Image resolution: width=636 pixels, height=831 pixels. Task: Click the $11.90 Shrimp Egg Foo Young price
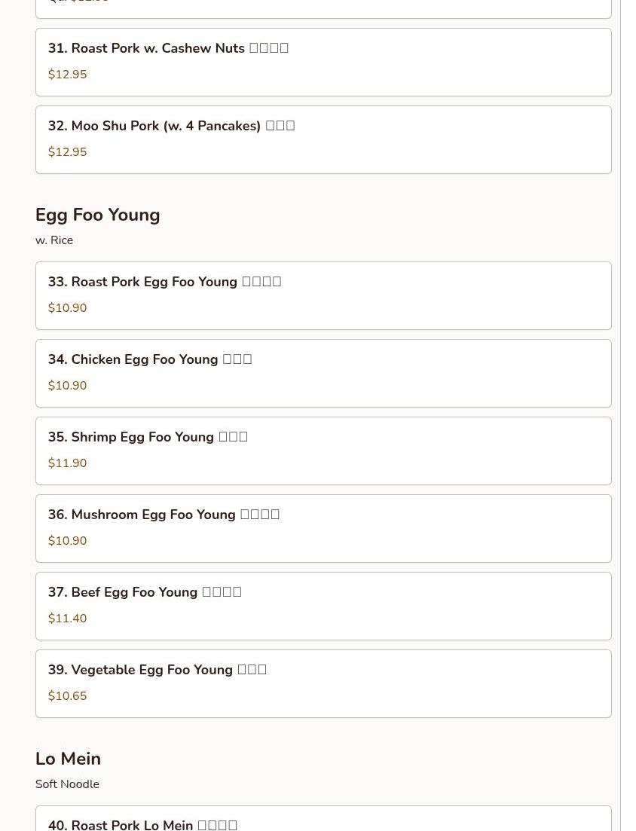(68, 463)
